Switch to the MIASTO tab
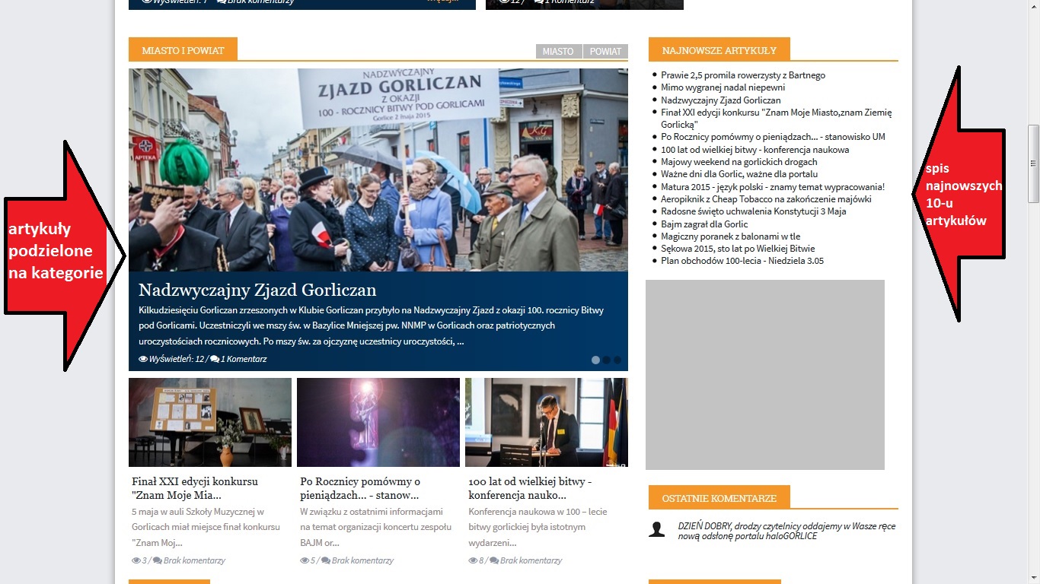This screenshot has height=584, width=1040. point(558,52)
